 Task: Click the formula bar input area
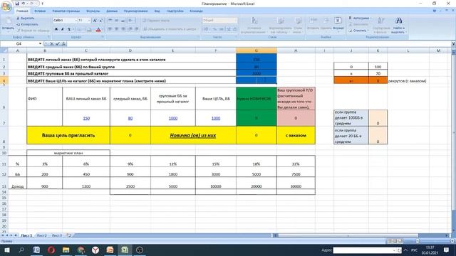pos(259,43)
